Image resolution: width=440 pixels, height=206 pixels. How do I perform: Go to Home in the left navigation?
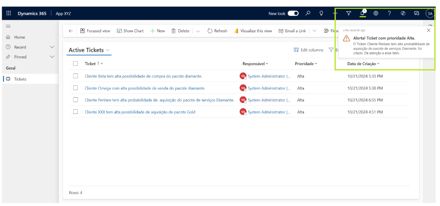19,37
